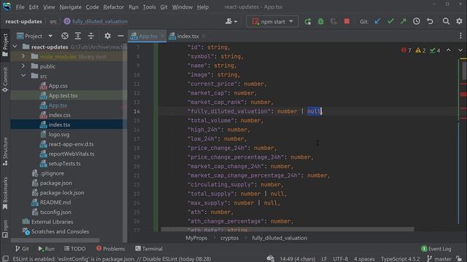Open the Refactor menu
The height and width of the screenshot is (262, 467).
[114, 7]
